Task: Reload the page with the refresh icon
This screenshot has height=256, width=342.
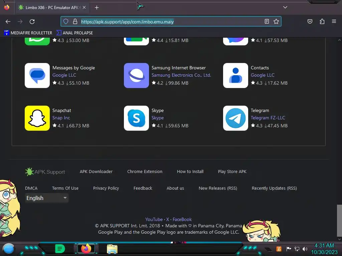Action: coord(32,22)
